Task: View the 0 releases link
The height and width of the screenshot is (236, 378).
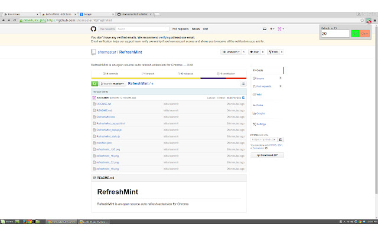Action: [x=185, y=74]
